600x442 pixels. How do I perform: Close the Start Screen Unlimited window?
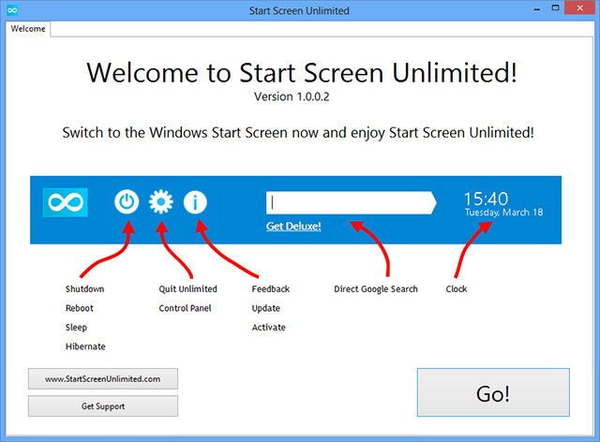tap(580, 7)
